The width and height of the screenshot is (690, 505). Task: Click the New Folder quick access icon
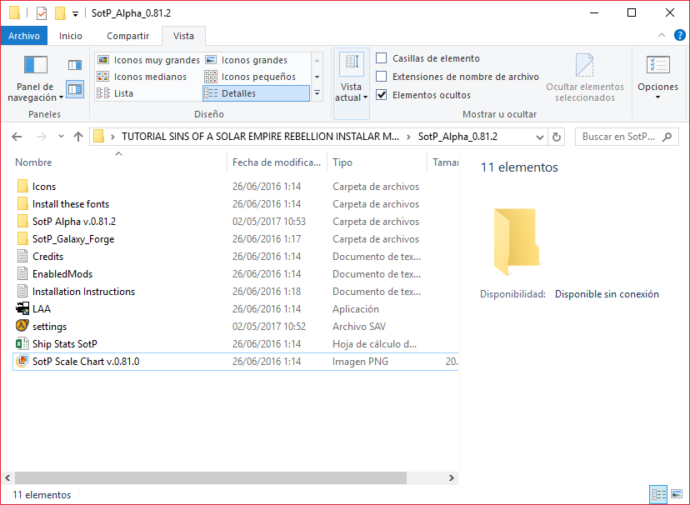tap(60, 13)
